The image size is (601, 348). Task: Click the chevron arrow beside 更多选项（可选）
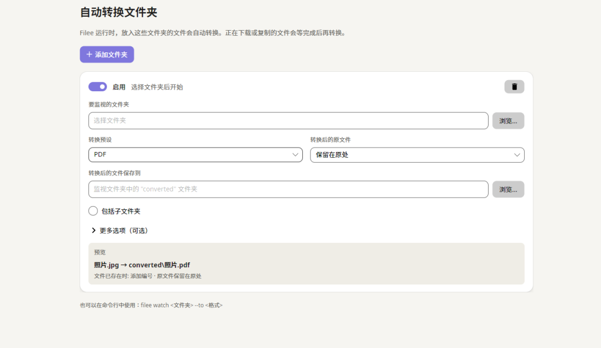[x=93, y=230]
